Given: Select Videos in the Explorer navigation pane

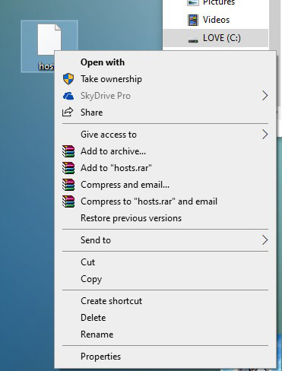Looking at the screenshot, I should click(x=216, y=20).
